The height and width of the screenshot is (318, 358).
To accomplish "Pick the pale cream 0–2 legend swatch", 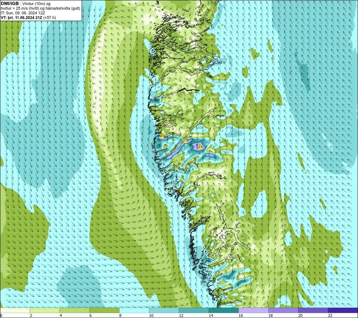I will click(15, 310).
